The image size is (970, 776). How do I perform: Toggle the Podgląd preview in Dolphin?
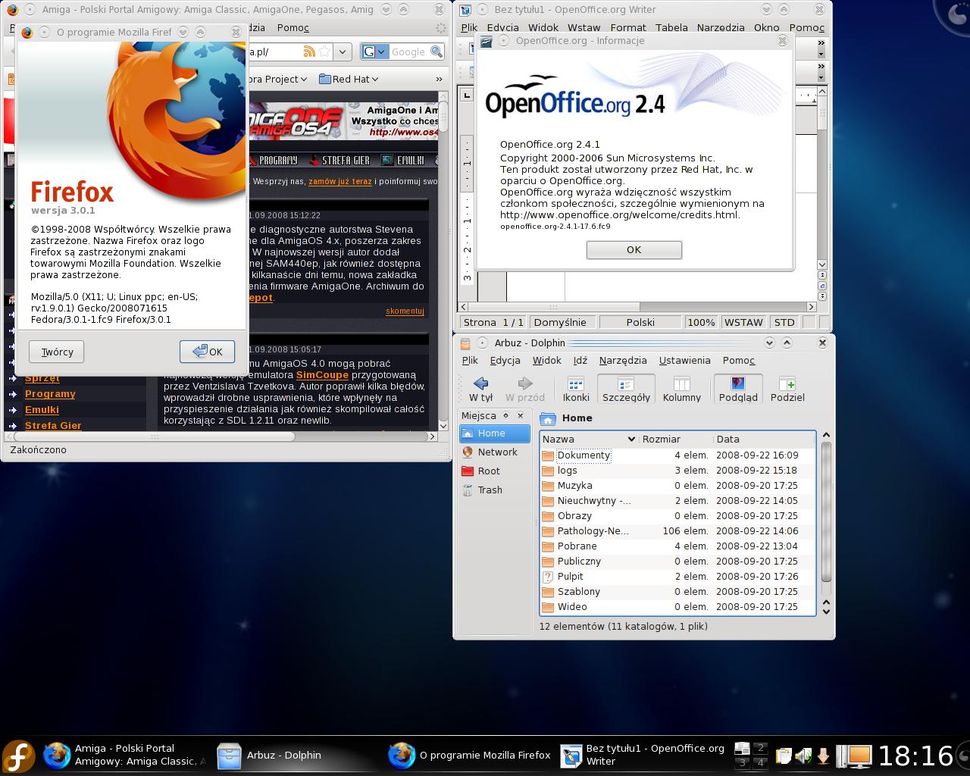(738, 389)
